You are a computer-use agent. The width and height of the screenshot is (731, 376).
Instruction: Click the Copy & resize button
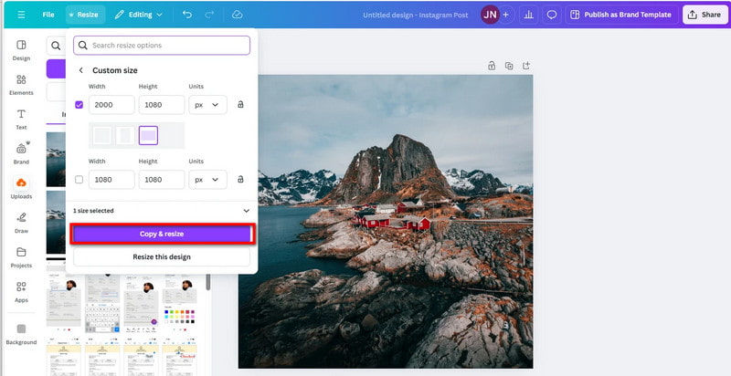(162, 235)
